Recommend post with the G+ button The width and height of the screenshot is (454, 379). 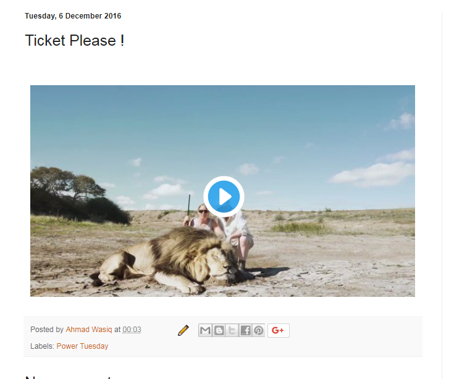click(x=278, y=330)
